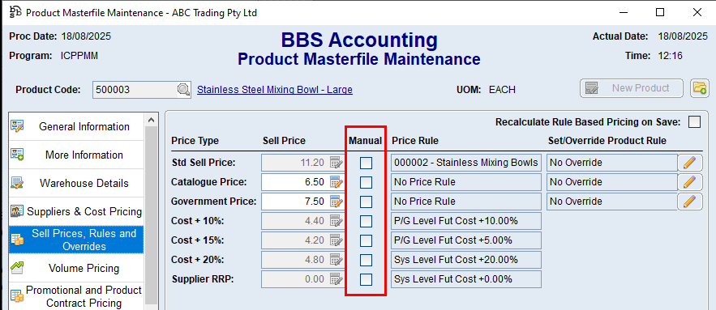Click the pencil icon for Government Price override
The width and height of the screenshot is (716, 310).
point(689,202)
